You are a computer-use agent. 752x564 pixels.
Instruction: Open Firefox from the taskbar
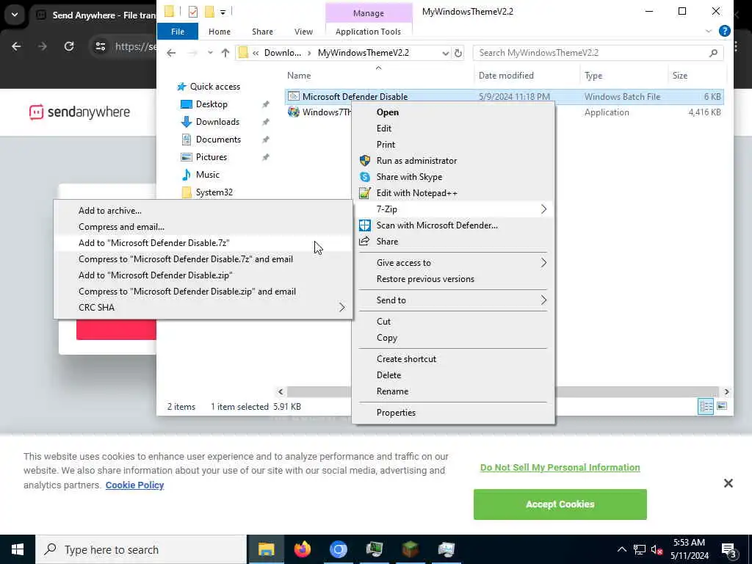click(302, 549)
